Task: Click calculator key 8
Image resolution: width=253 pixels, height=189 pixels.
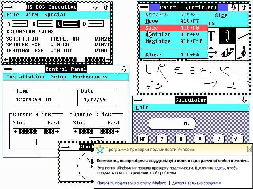Action: (x=181, y=139)
